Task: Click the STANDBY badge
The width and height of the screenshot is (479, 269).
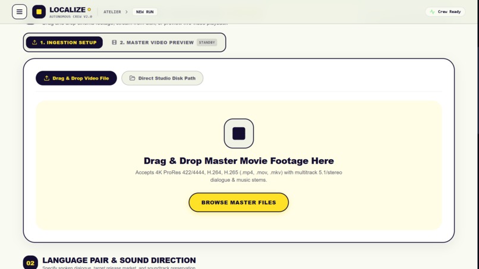Action: click(207, 42)
